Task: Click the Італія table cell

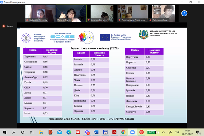Action: [x=32, y=113]
